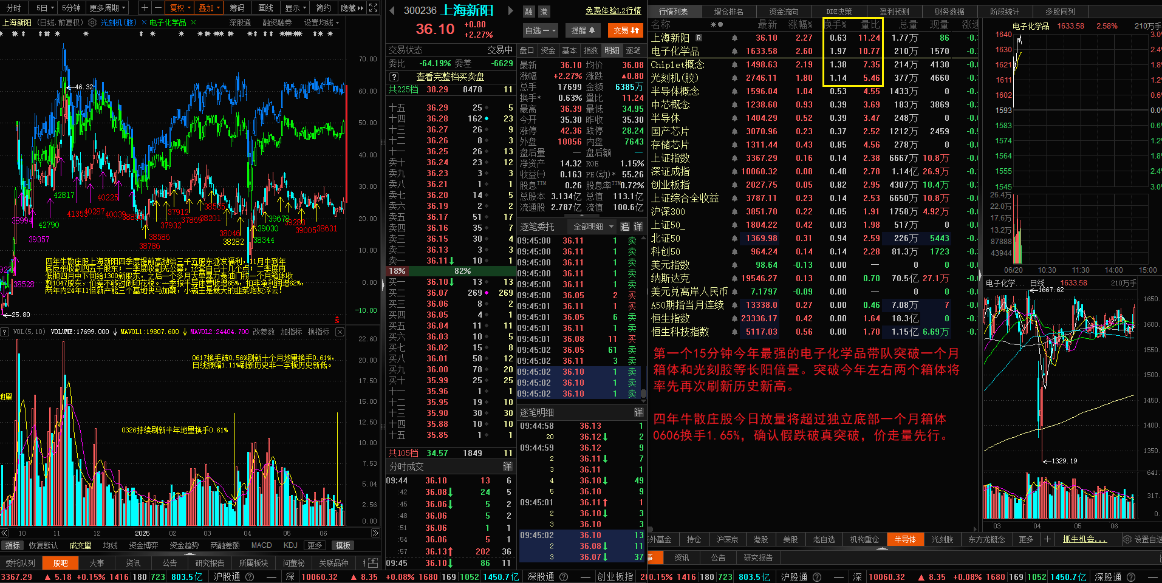Jump timeline backward with double-left arrow
Viewport: 1162px width, 583px height.
(x=5, y=533)
